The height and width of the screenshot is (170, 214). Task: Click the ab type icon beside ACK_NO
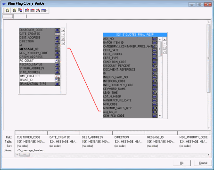(x=155, y=39)
